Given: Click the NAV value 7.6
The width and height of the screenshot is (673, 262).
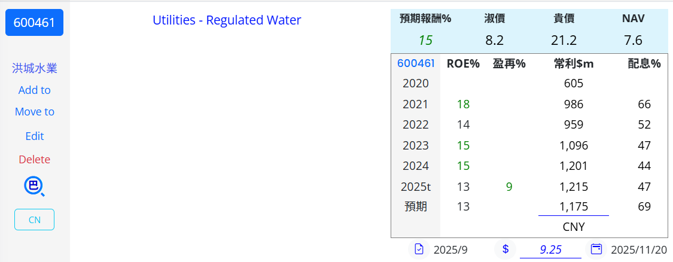Looking at the screenshot, I should click(x=633, y=41).
